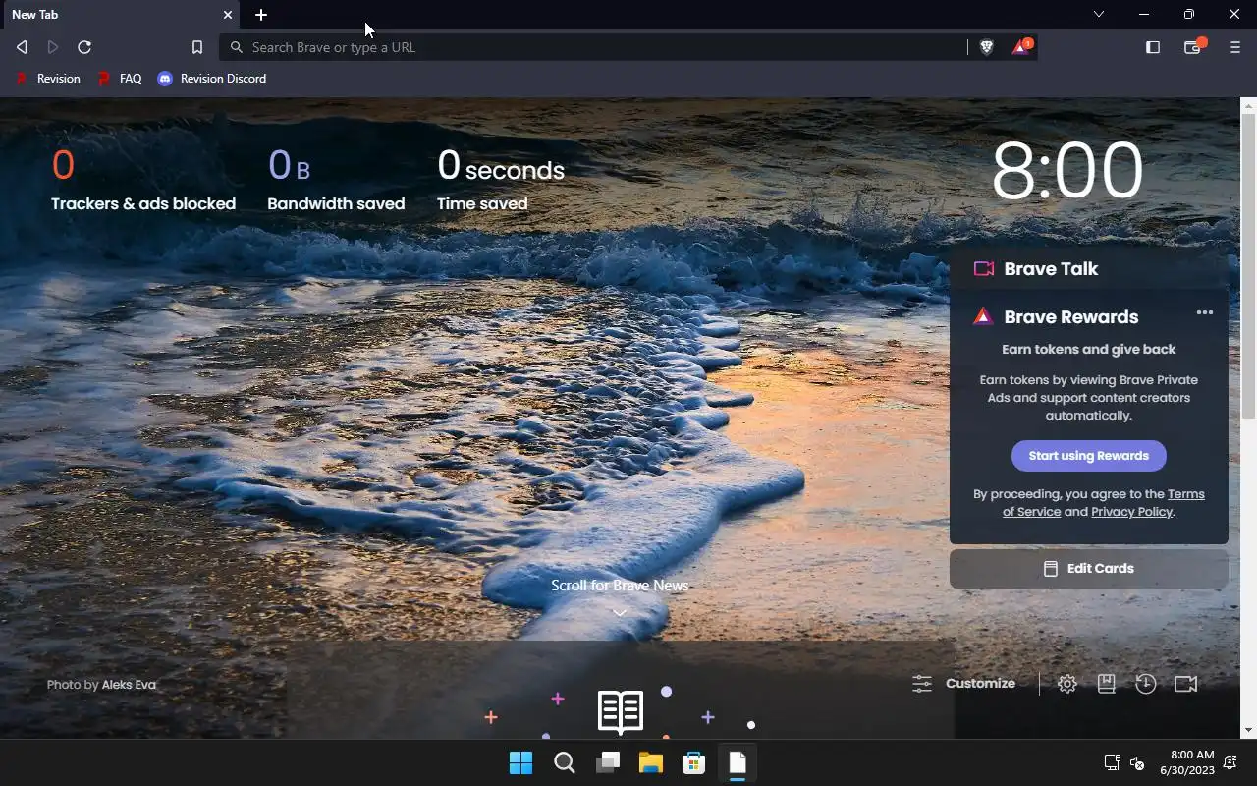Open the muted volume tray icon
Viewport: 1257px width, 786px height.
tap(1138, 762)
